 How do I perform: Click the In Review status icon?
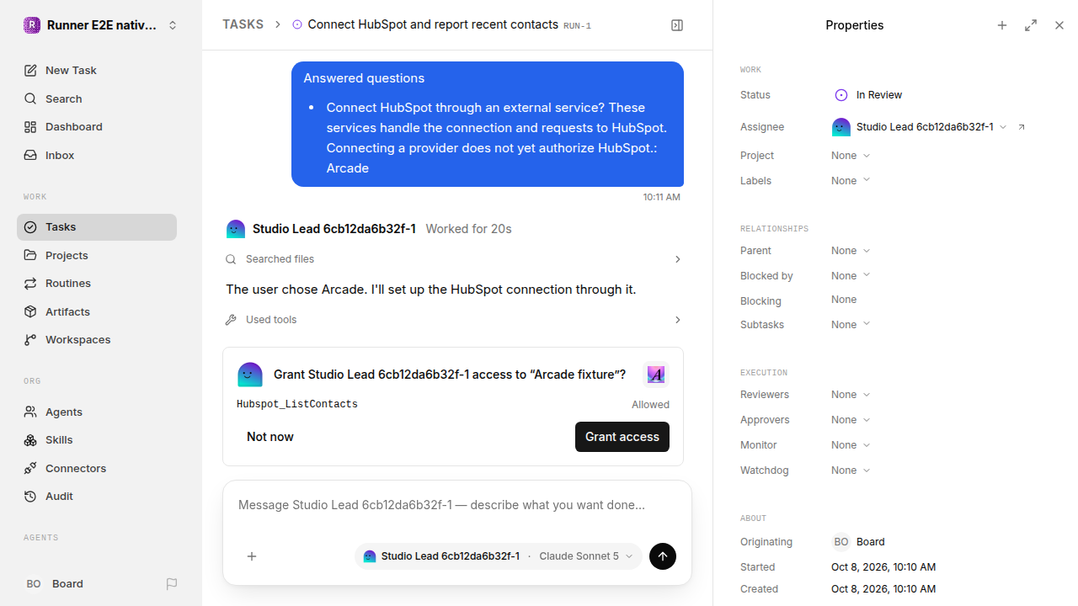(x=841, y=95)
